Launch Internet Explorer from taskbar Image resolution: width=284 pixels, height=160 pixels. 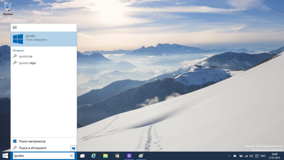(94, 156)
